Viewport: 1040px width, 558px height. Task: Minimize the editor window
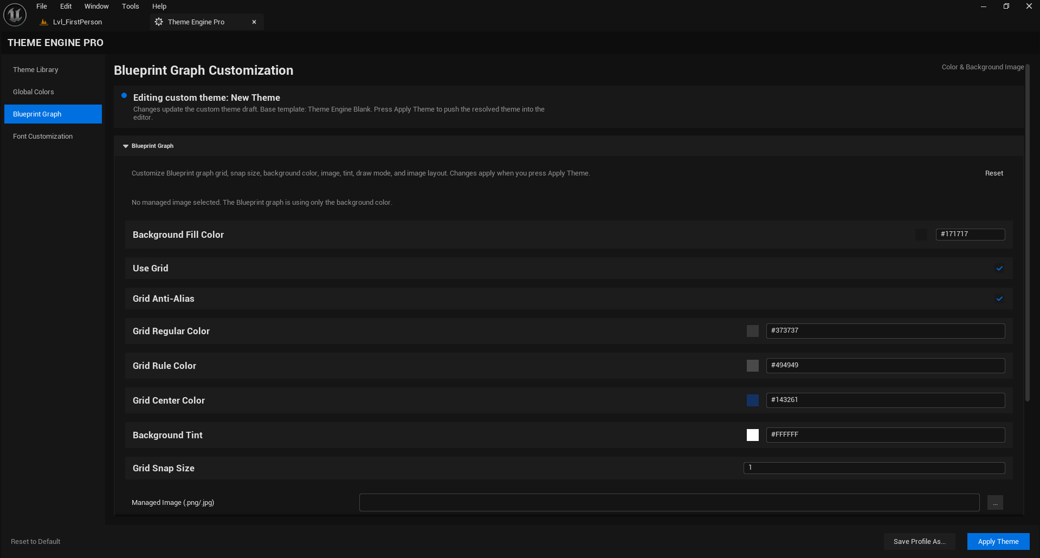(984, 7)
